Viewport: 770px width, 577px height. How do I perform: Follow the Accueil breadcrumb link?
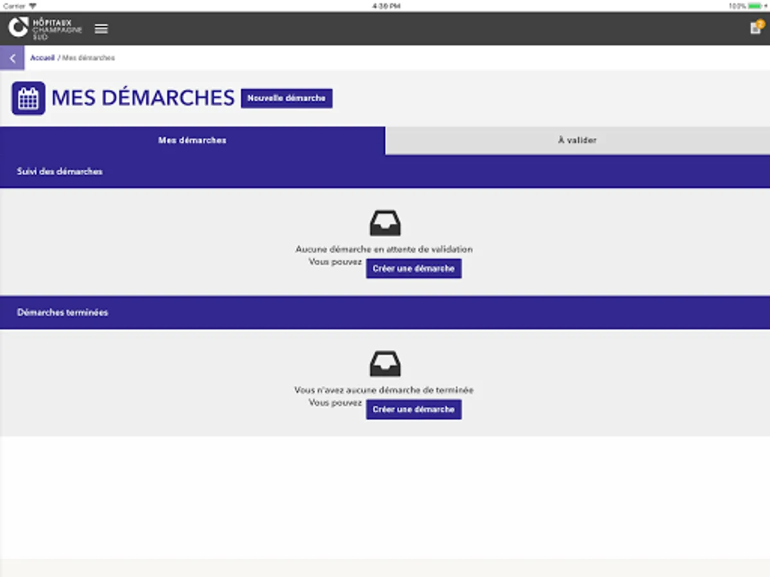[x=42, y=58]
